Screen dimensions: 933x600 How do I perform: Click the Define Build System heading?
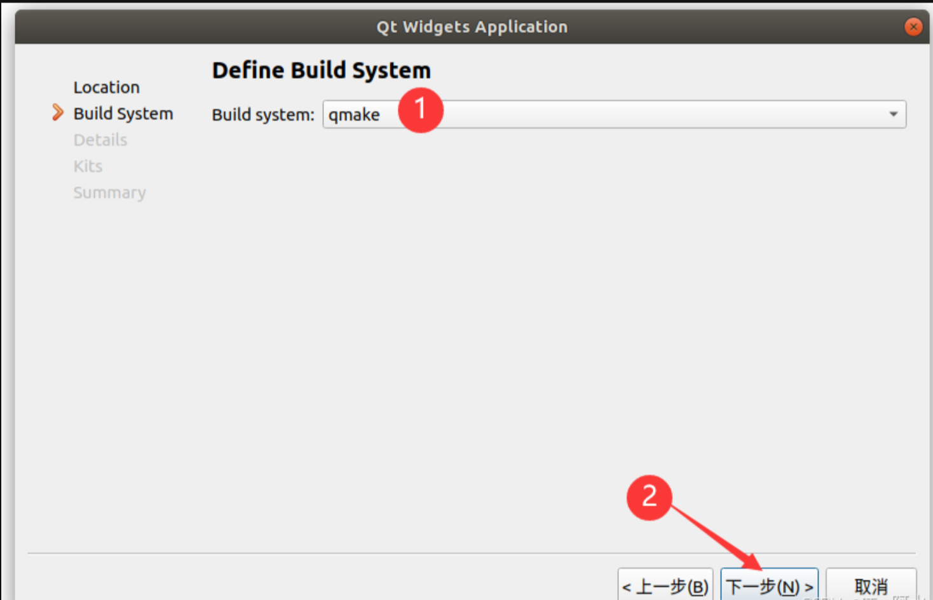click(322, 70)
